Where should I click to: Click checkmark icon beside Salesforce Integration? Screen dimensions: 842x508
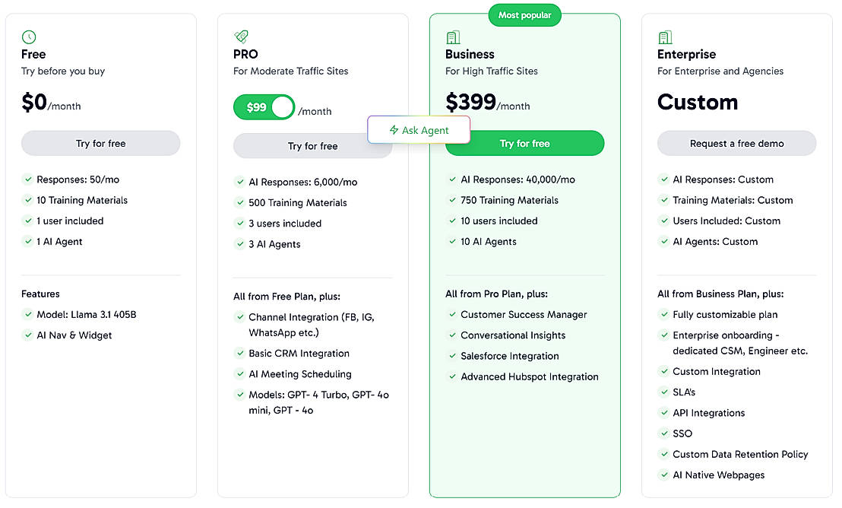[x=451, y=356]
